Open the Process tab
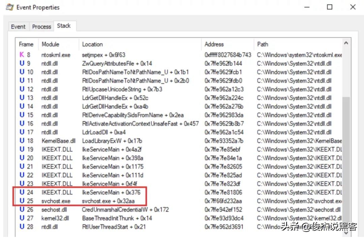This screenshot has height=238, width=364. [x=41, y=27]
